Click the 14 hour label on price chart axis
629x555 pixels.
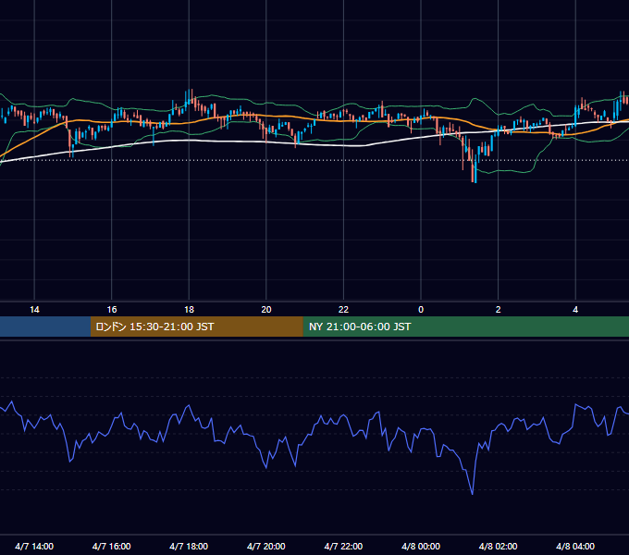coord(34,310)
